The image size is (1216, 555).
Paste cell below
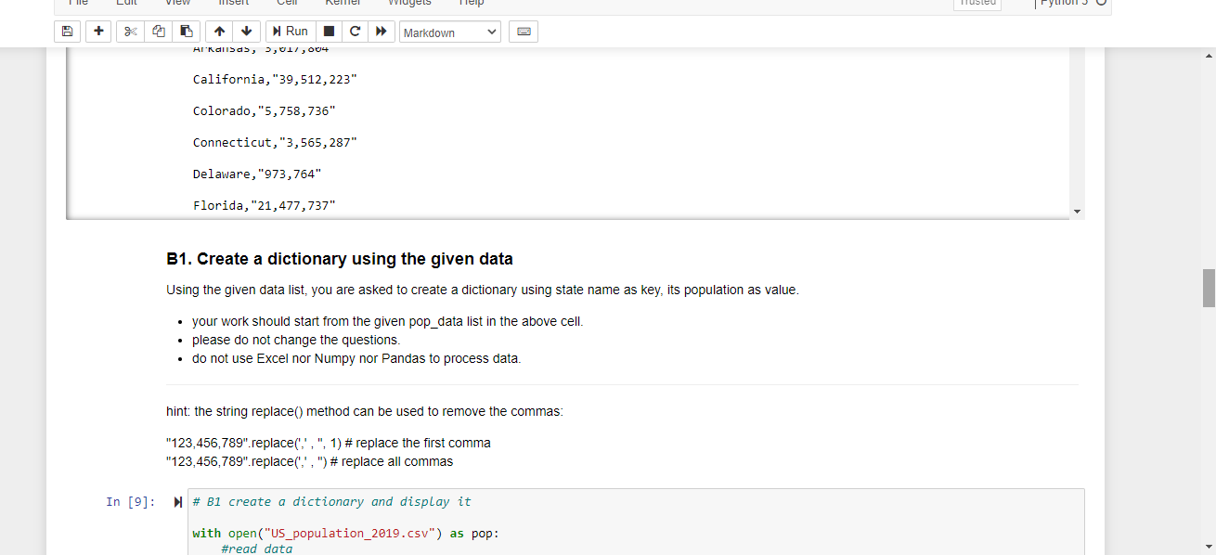click(x=185, y=31)
